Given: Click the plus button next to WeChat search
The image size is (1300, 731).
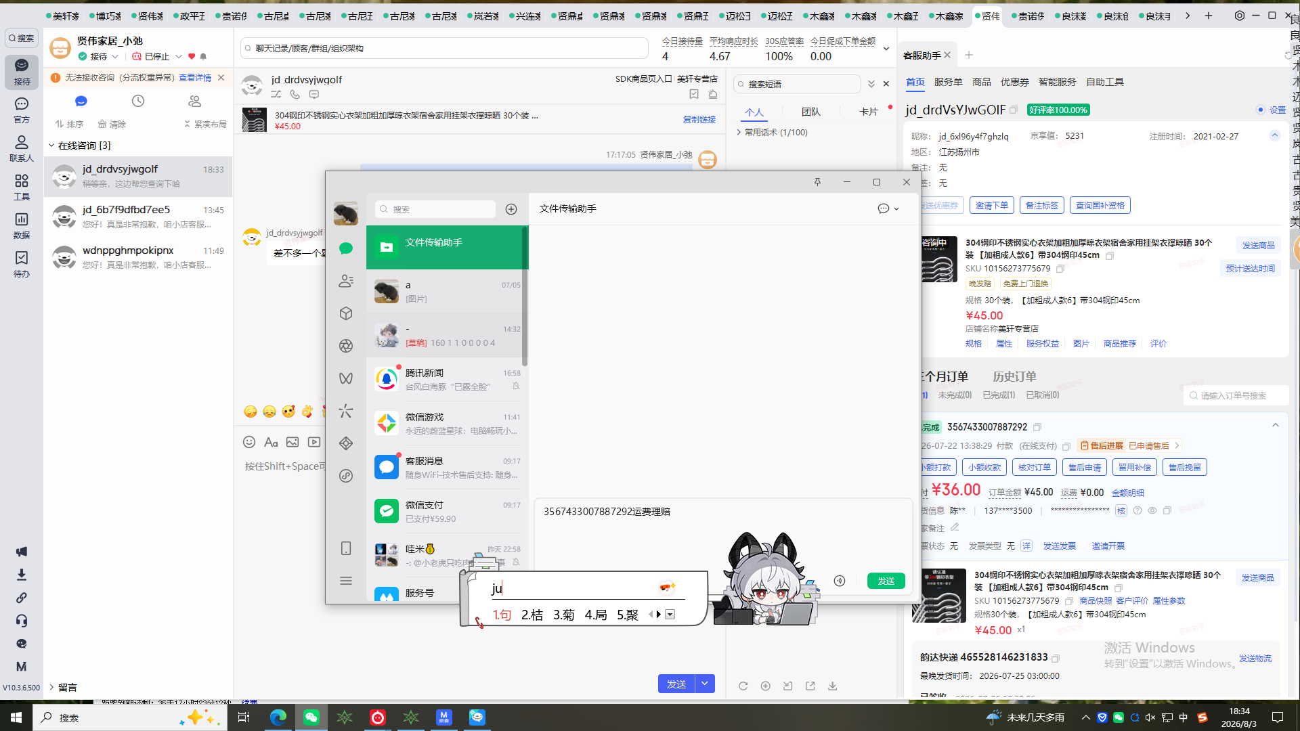Looking at the screenshot, I should (x=511, y=209).
